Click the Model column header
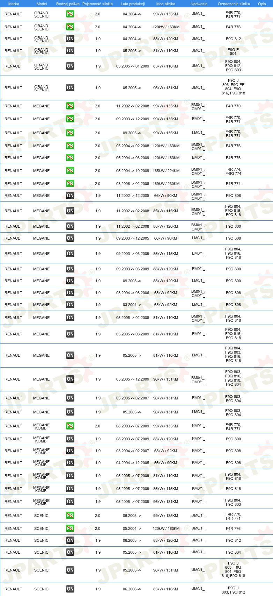 pyautogui.click(x=42, y=4)
